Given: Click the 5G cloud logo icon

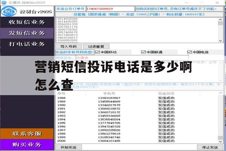Looking at the screenshot, I should [9, 11].
